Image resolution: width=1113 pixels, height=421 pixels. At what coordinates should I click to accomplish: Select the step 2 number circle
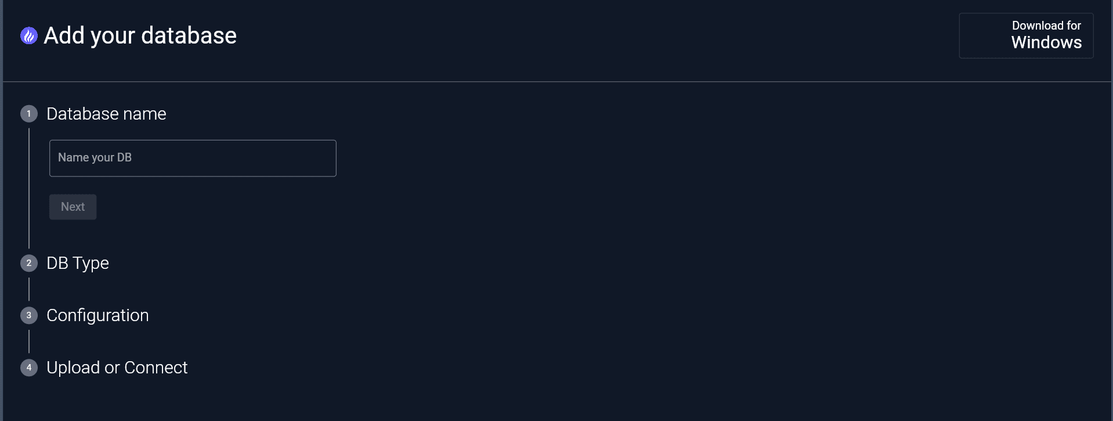click(29, 263)
